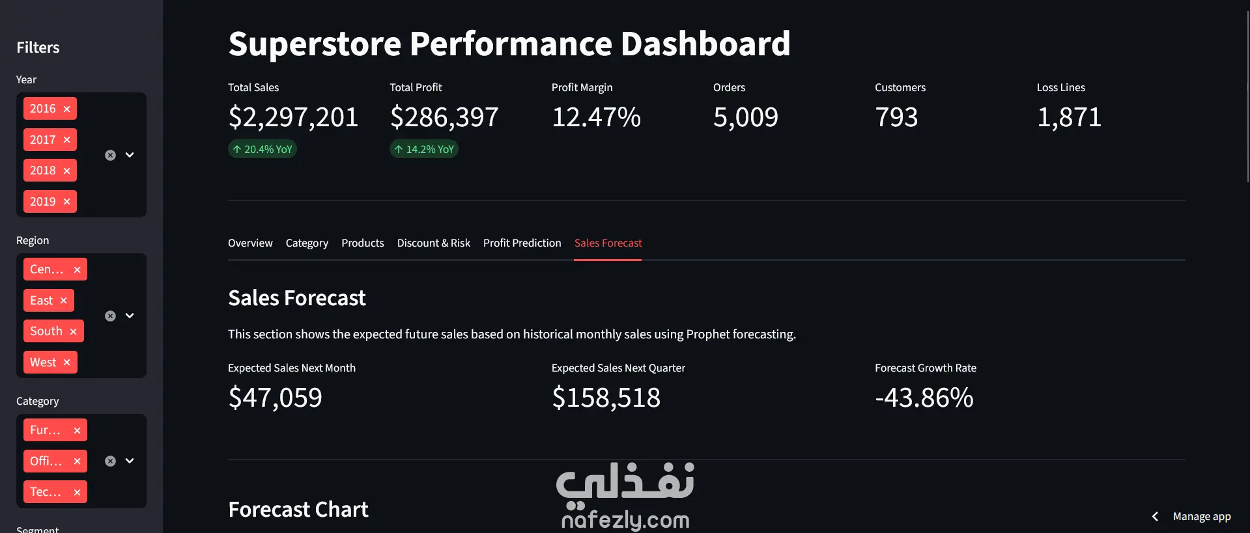Remove the 2016 year tag
The height and width of the screenshot is (533, 1250).
(x=66, y=109)
